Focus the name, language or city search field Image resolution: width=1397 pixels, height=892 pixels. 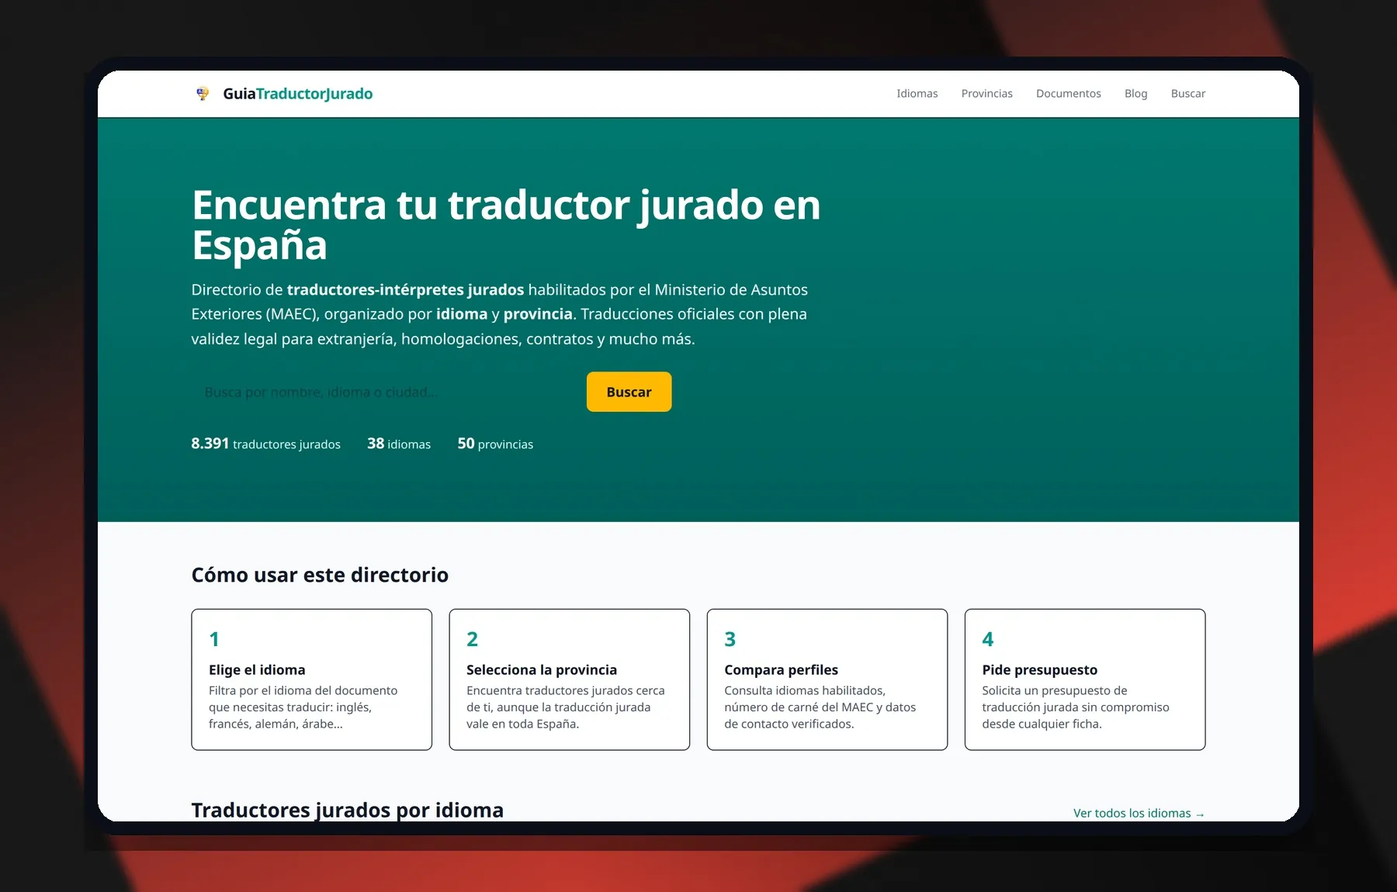pos(385,392)
